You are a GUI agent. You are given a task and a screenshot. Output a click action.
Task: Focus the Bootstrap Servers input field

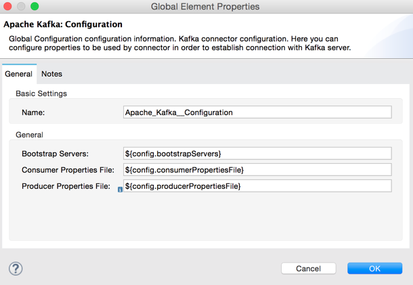(x=257, y=154)
